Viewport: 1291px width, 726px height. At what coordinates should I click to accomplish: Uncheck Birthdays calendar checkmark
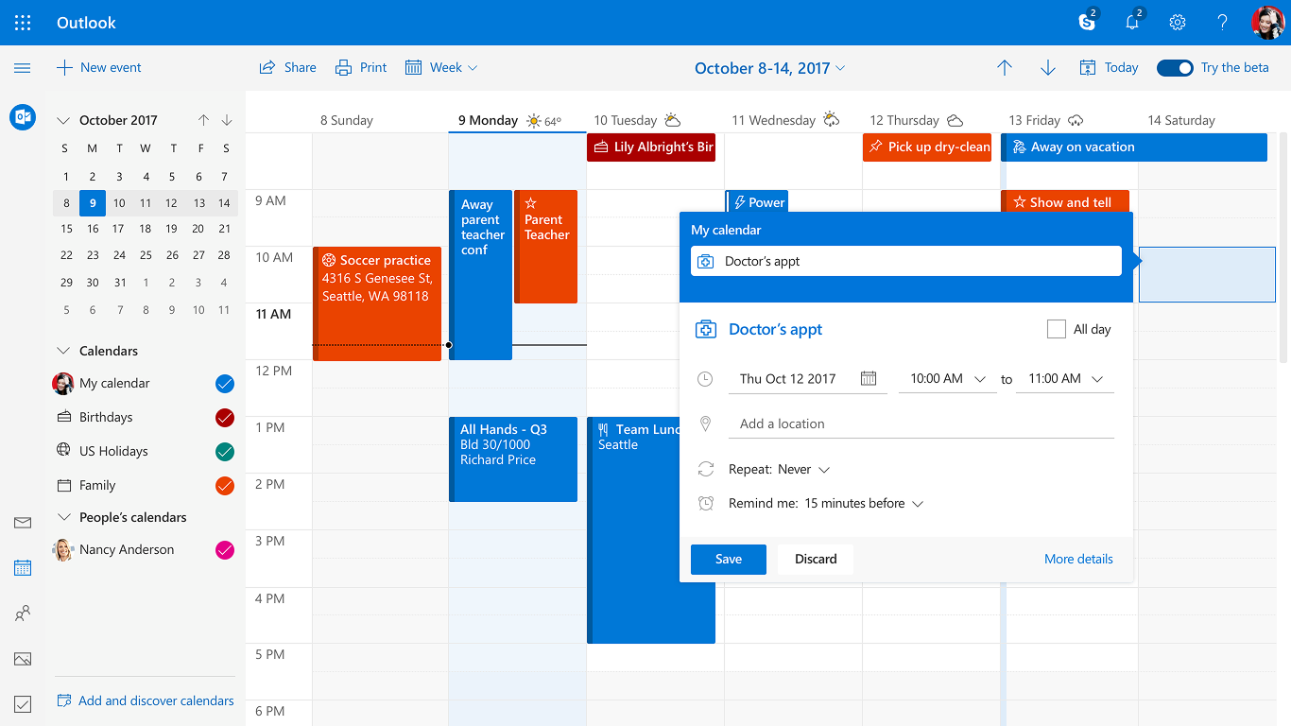(x=225, y=418)
